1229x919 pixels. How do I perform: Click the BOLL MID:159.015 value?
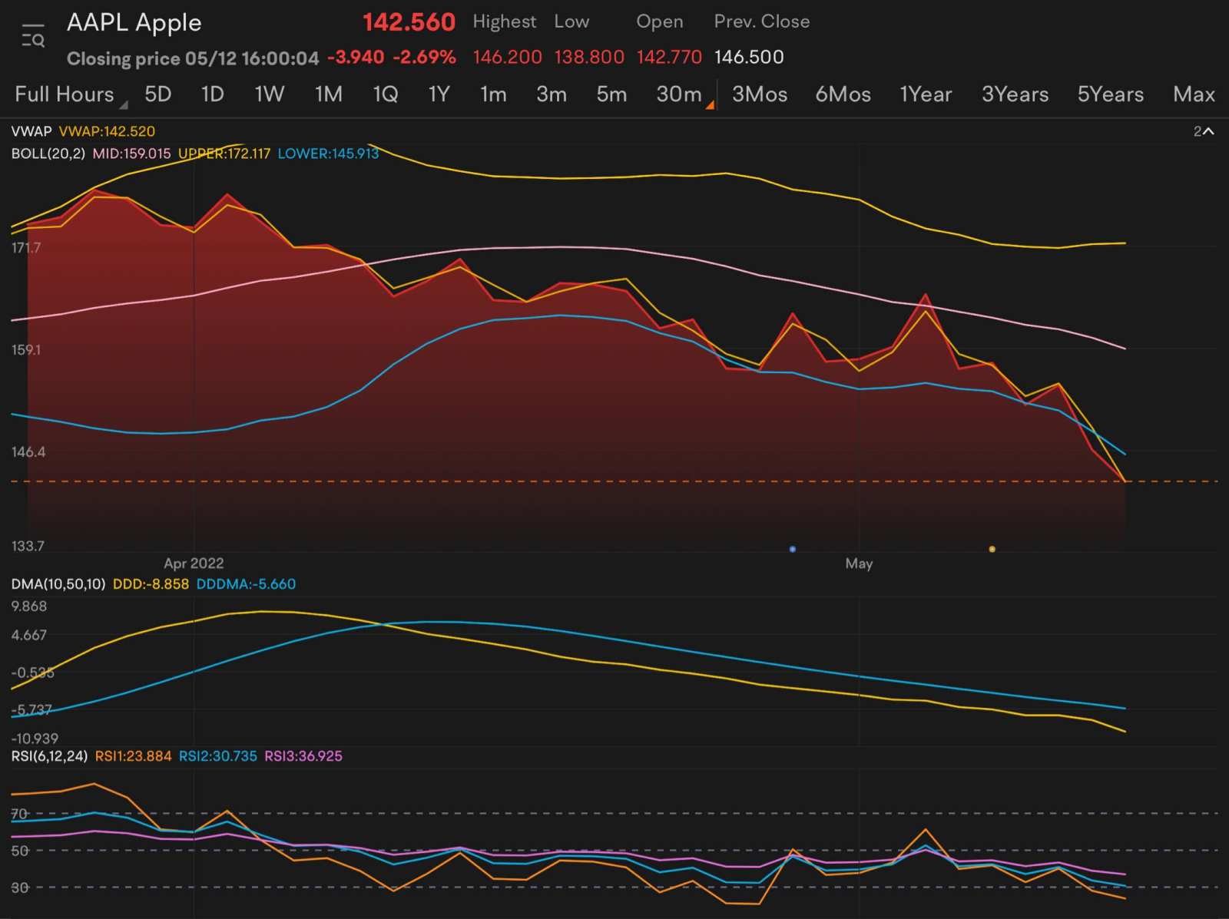[131, 154]
